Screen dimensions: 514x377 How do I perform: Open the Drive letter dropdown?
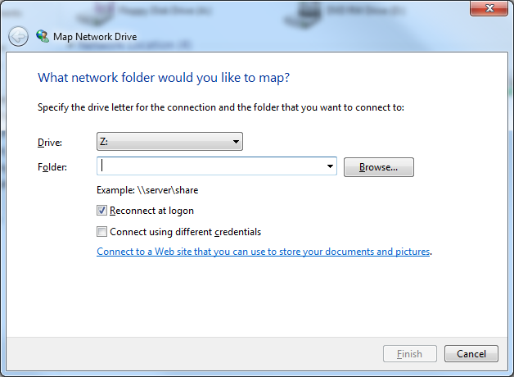169,142
